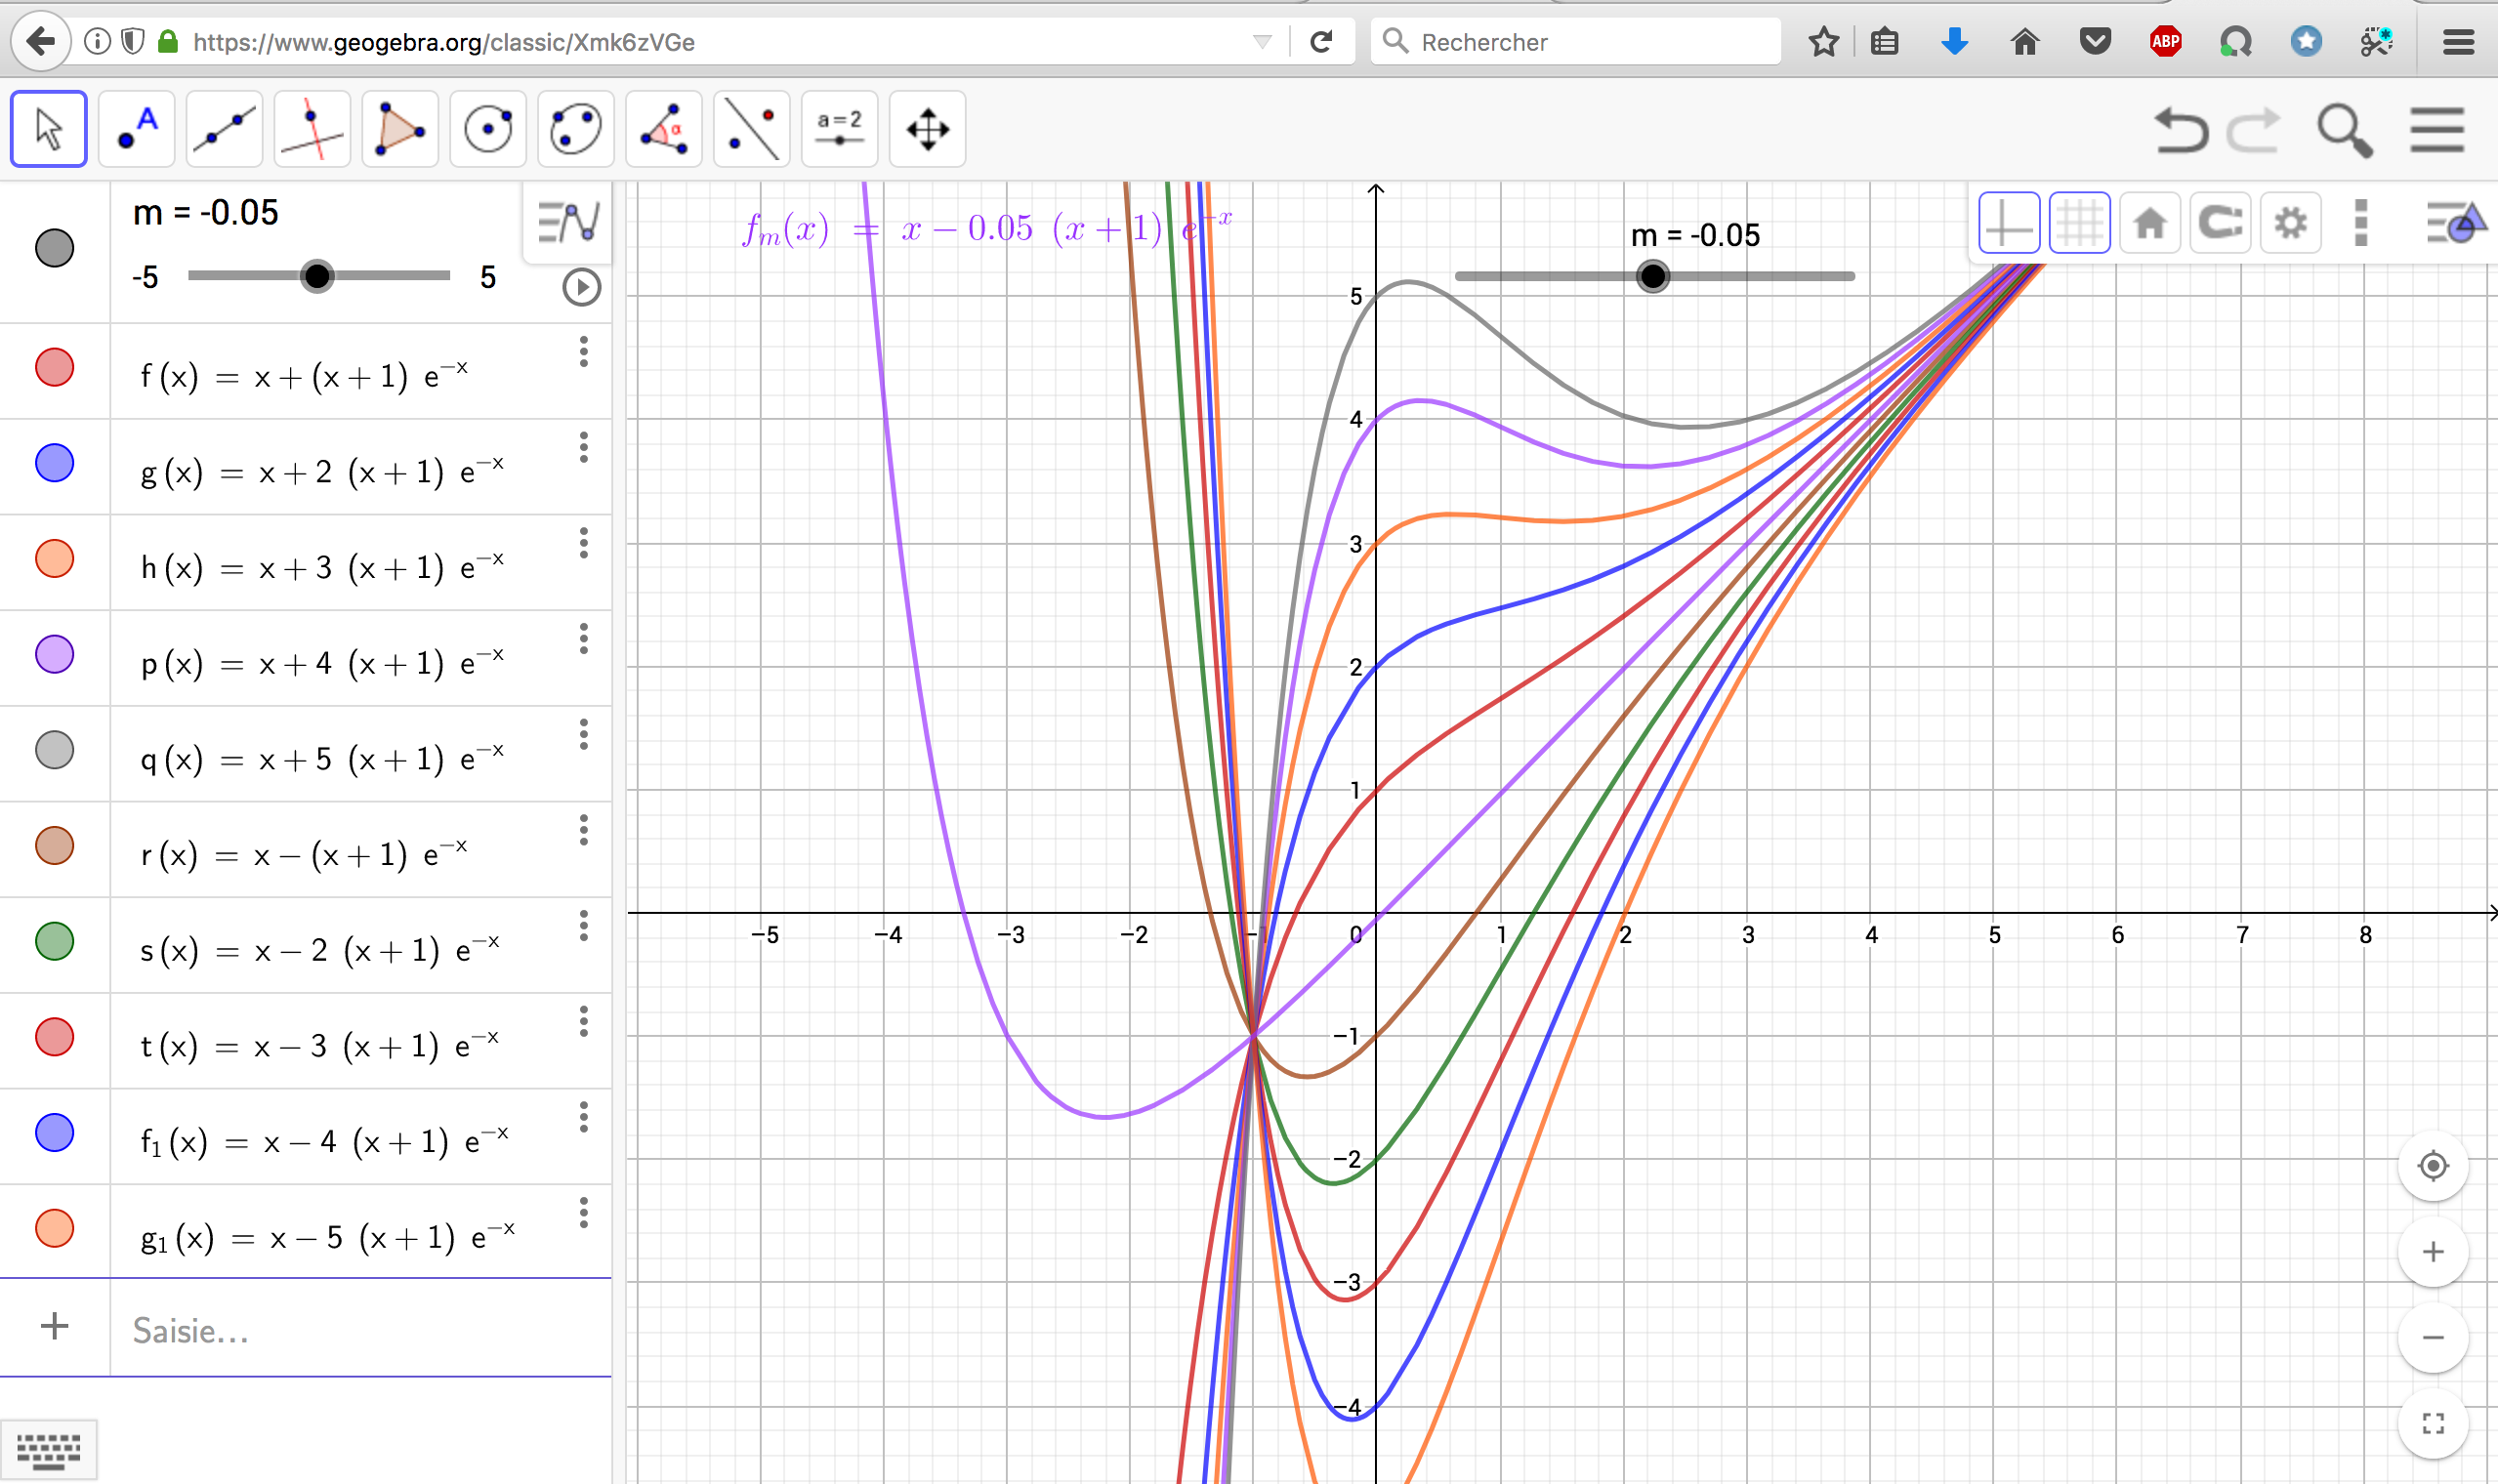The image size is (2498, 1484).
Task: Pick the Circle with center tool
Action: click(488, 130)
